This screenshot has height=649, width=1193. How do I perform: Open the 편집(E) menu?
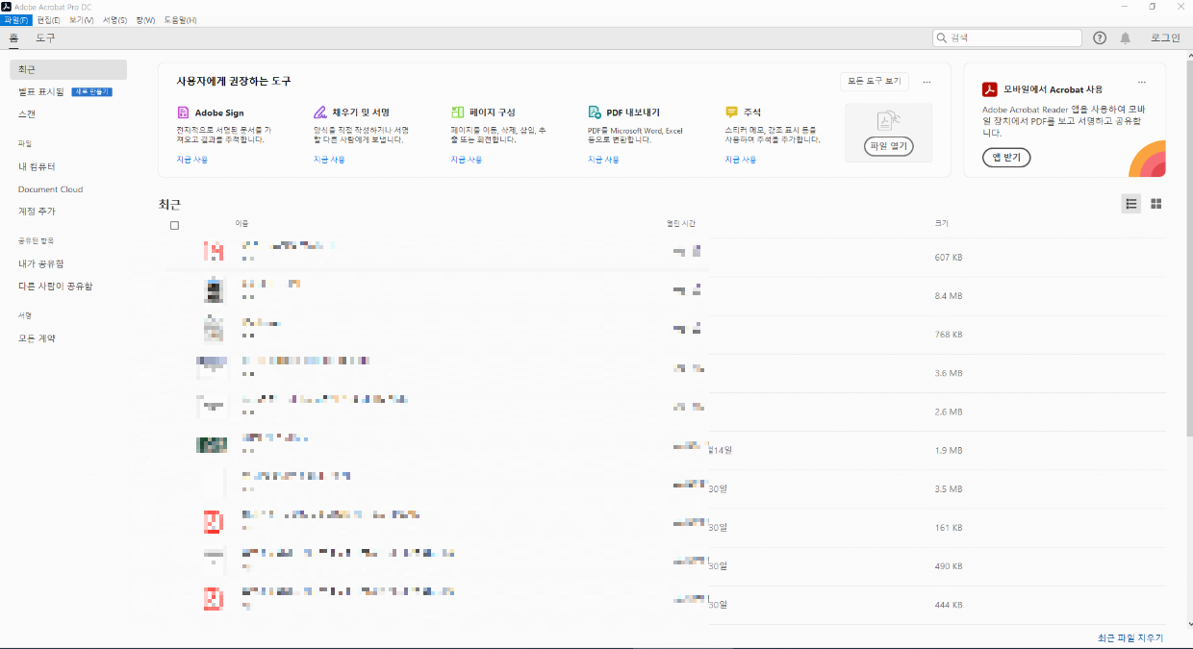[49, 19]
